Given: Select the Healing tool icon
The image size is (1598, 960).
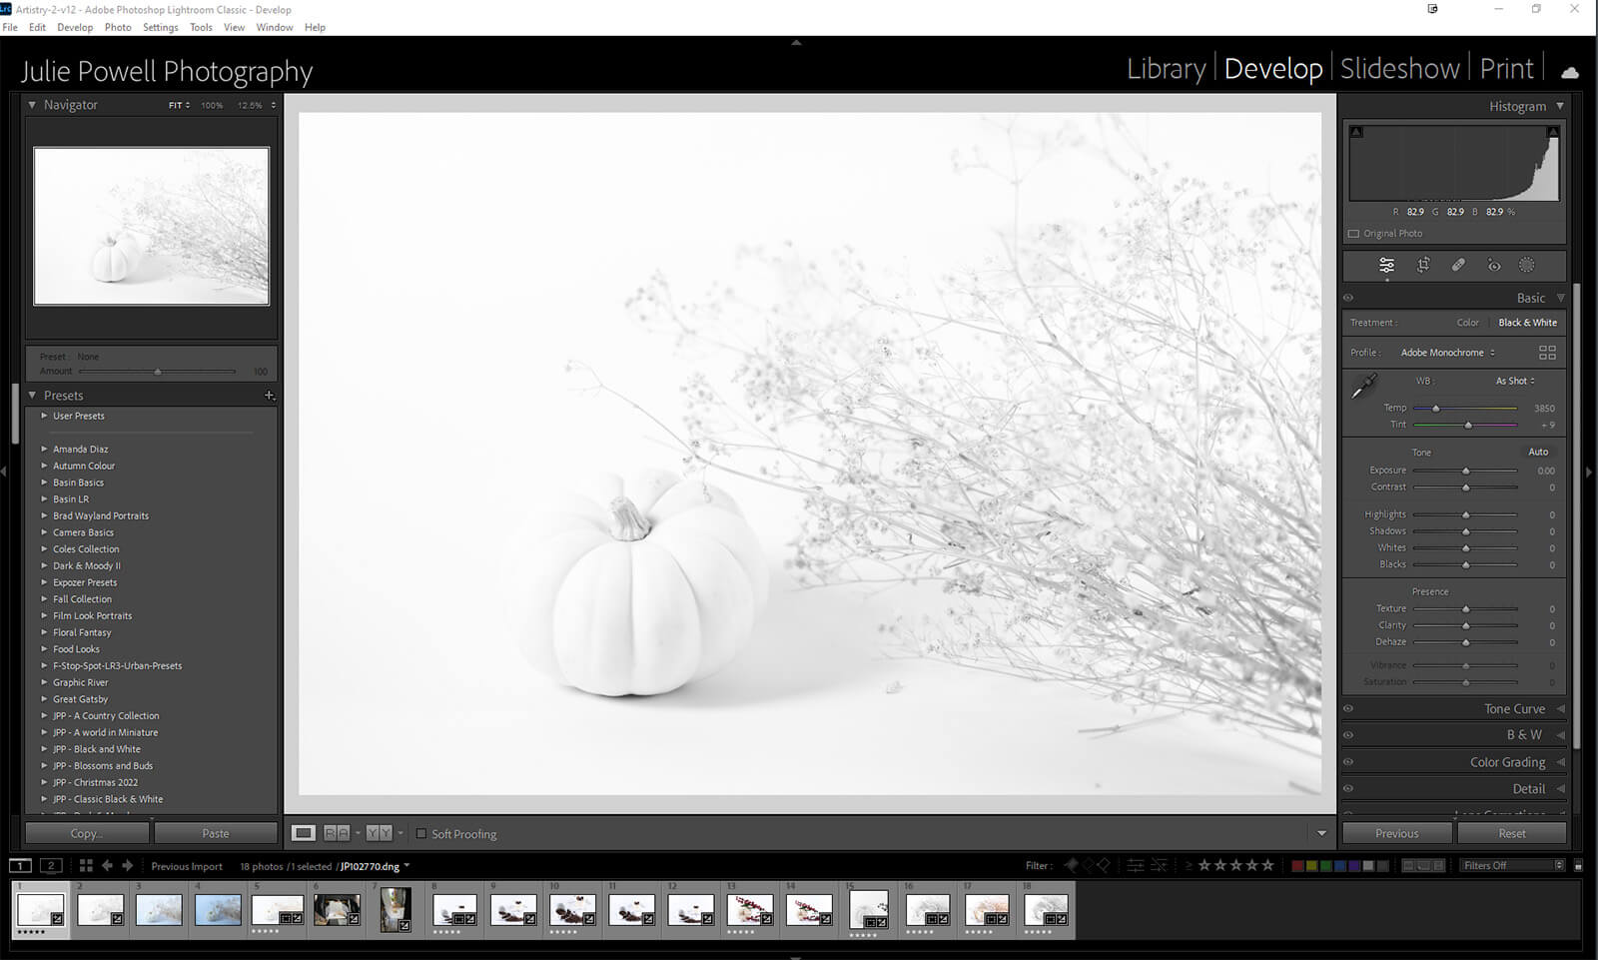Looking at the screenshot, I should click(1458, 265).
